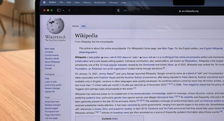Open the YouTube link
The height and width of the screenshot is (121, 224).
pos(168,109)
